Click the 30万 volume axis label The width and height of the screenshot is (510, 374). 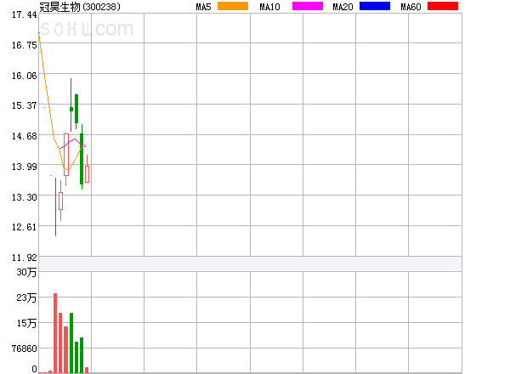[x=26, y=272]
